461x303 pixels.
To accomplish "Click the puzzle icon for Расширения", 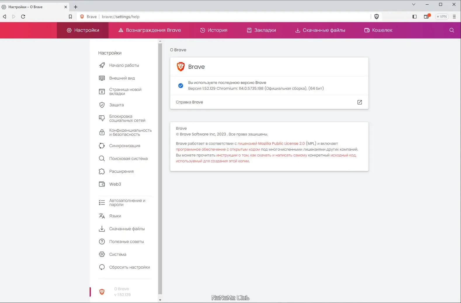I will pos(102,171).
